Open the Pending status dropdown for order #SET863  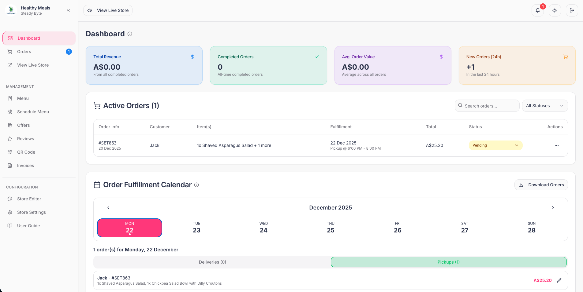click(495, 145)
